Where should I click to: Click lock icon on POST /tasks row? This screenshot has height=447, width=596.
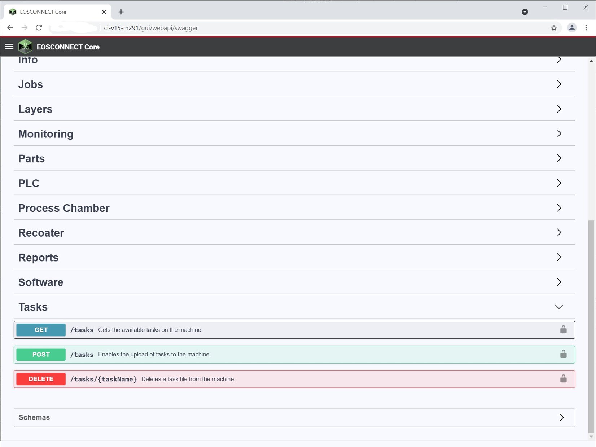coord(563,354)
